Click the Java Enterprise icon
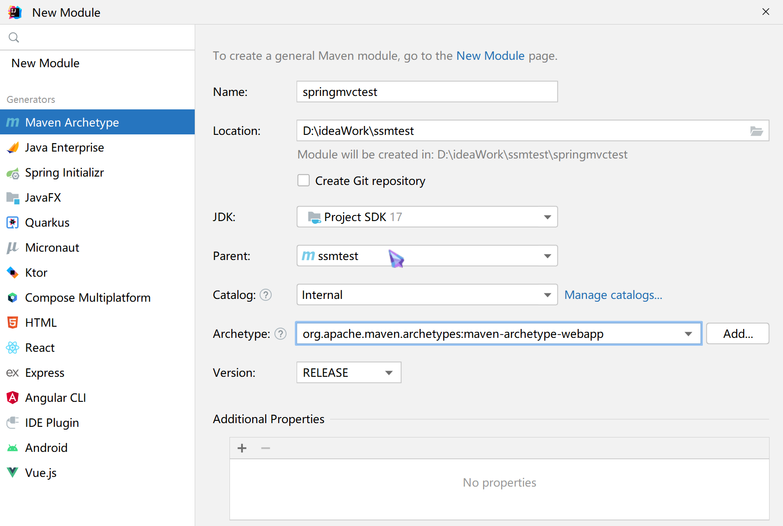This screenshot has width=783, height=526. [x=13, y=147]
